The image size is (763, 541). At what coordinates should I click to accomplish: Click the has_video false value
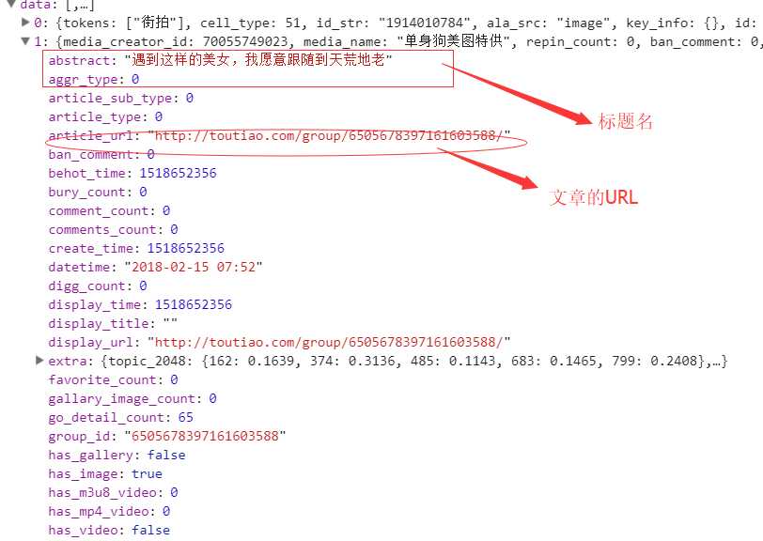click(x=151, y=531)
